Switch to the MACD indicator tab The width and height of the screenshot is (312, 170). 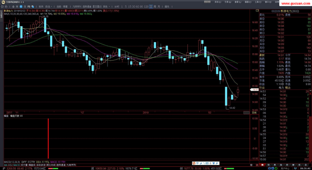(x=17, y=165)
